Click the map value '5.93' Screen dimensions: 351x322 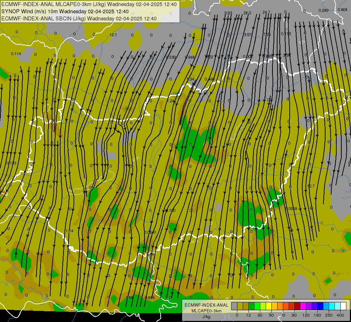click(x=228, y=13)
